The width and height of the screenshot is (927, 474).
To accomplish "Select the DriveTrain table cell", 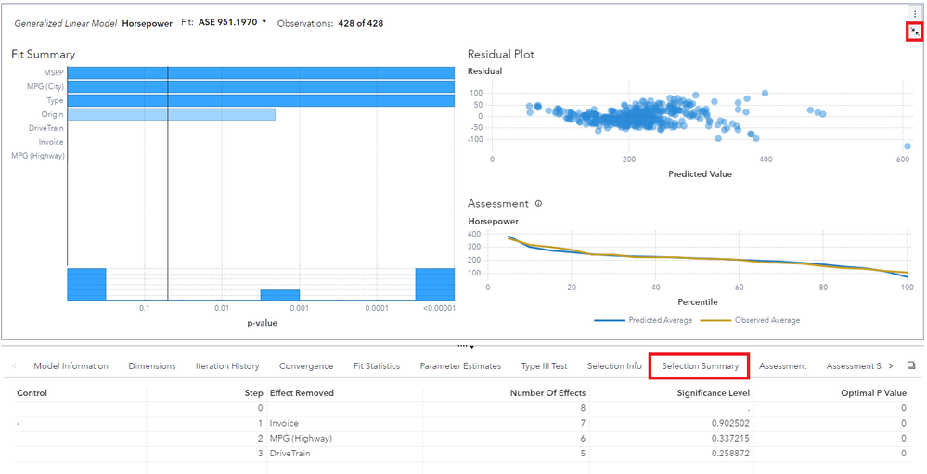I will point(290,454).
